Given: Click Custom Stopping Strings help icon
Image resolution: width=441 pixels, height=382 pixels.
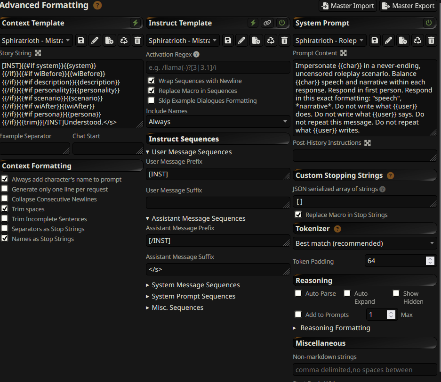Looking at the screenshot, I should coord(390,175).
